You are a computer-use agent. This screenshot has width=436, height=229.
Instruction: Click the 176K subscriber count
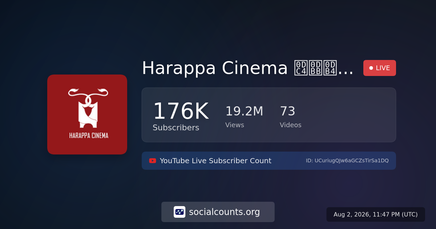pyautogui.click(x=181, y=111)
